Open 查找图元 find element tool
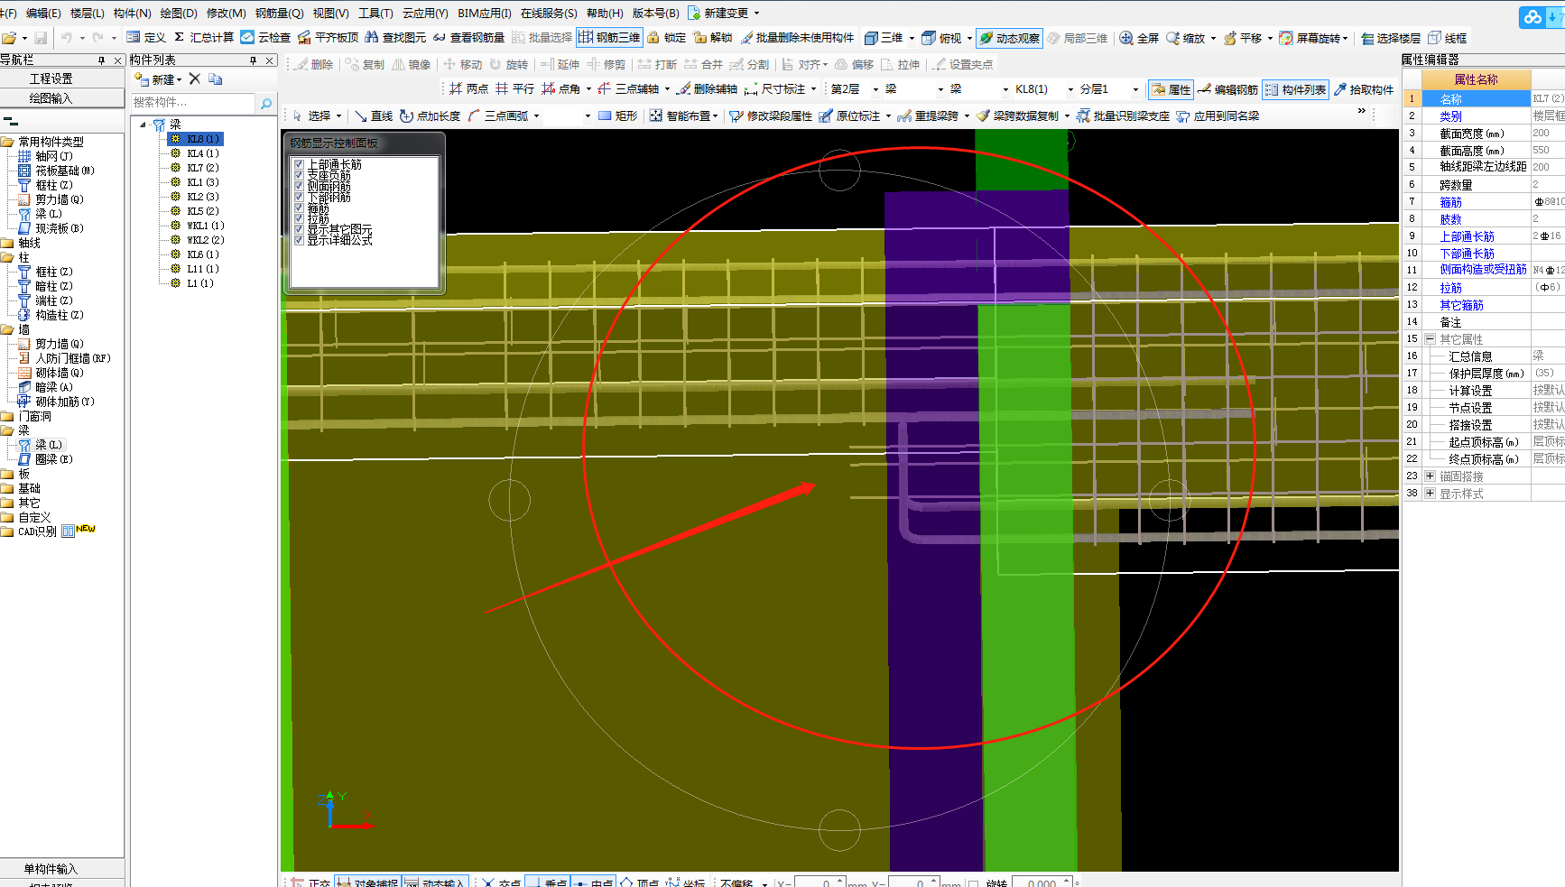Screen dimensions: 1565x887 (395, 38)
